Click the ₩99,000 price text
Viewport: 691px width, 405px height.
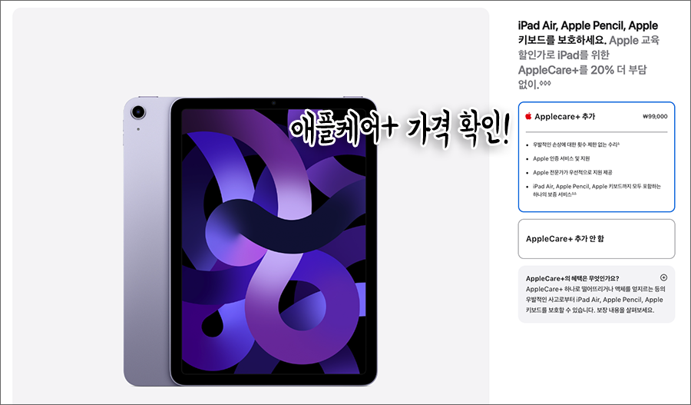click(x=655, y=117)
